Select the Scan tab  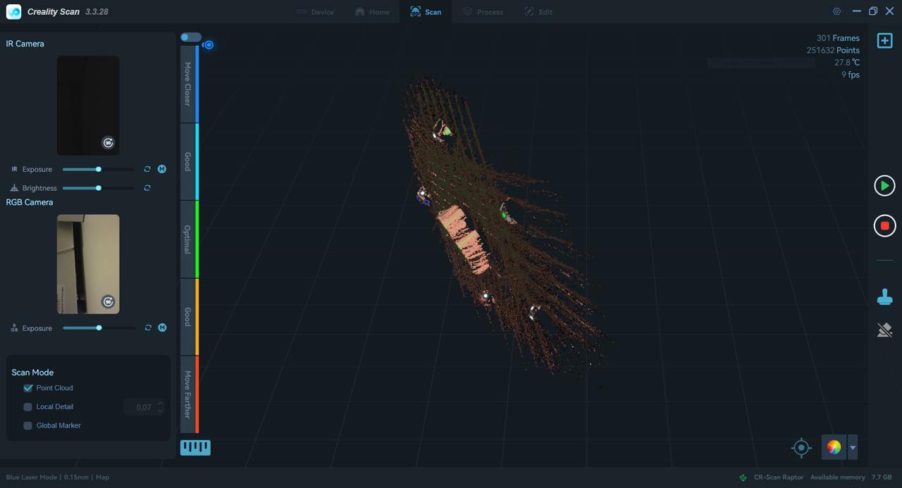pos(426,12)
